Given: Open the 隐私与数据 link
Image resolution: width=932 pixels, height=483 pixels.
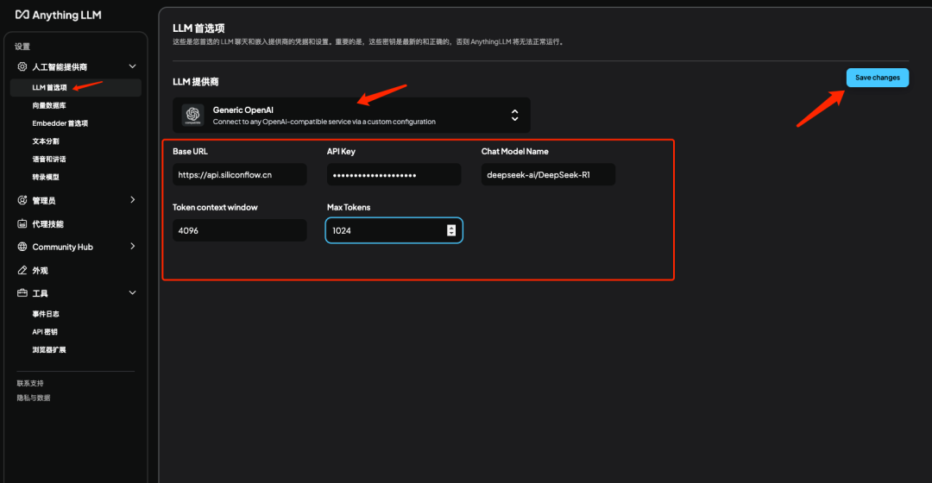Looking at the screenshot, I should tap(34, 398).
